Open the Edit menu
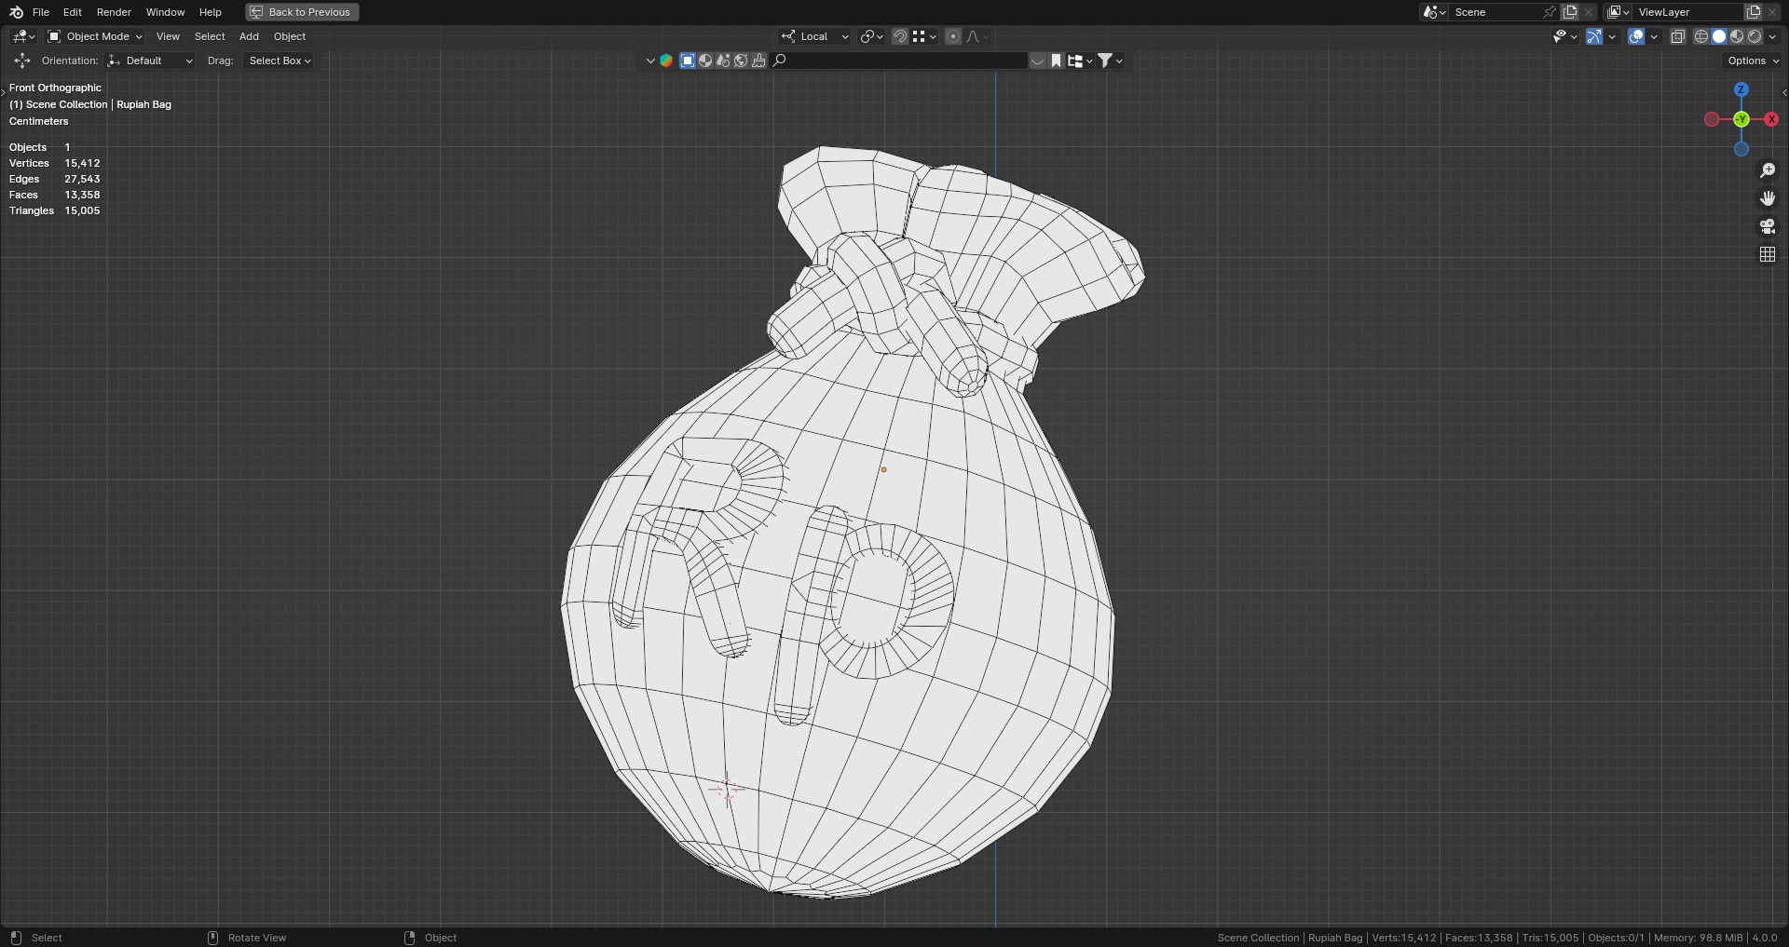Viewport: 1789px width, 947px height. pos(73,12)
